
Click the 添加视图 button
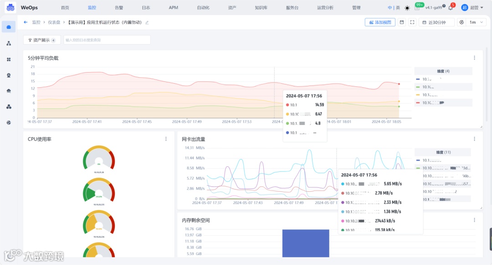[380, 22]
